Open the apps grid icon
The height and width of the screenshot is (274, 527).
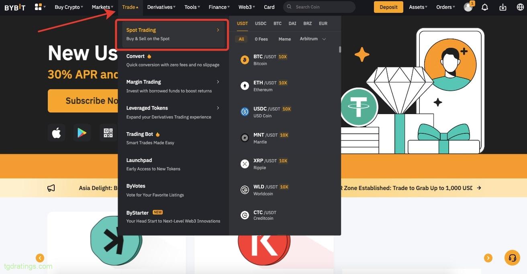tap(38, 7)
